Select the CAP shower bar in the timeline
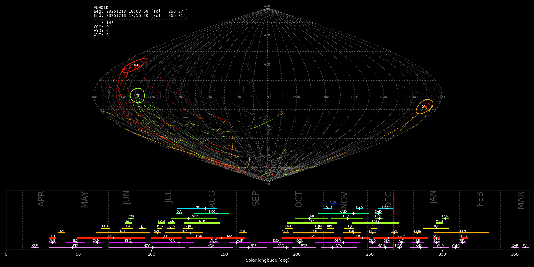Image resolution: width=534 pixels, height=267 pixels. coord(184,233)
